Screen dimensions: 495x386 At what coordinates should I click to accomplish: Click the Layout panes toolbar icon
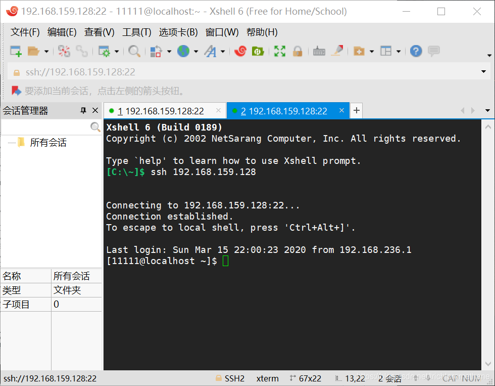click(386, 51)
